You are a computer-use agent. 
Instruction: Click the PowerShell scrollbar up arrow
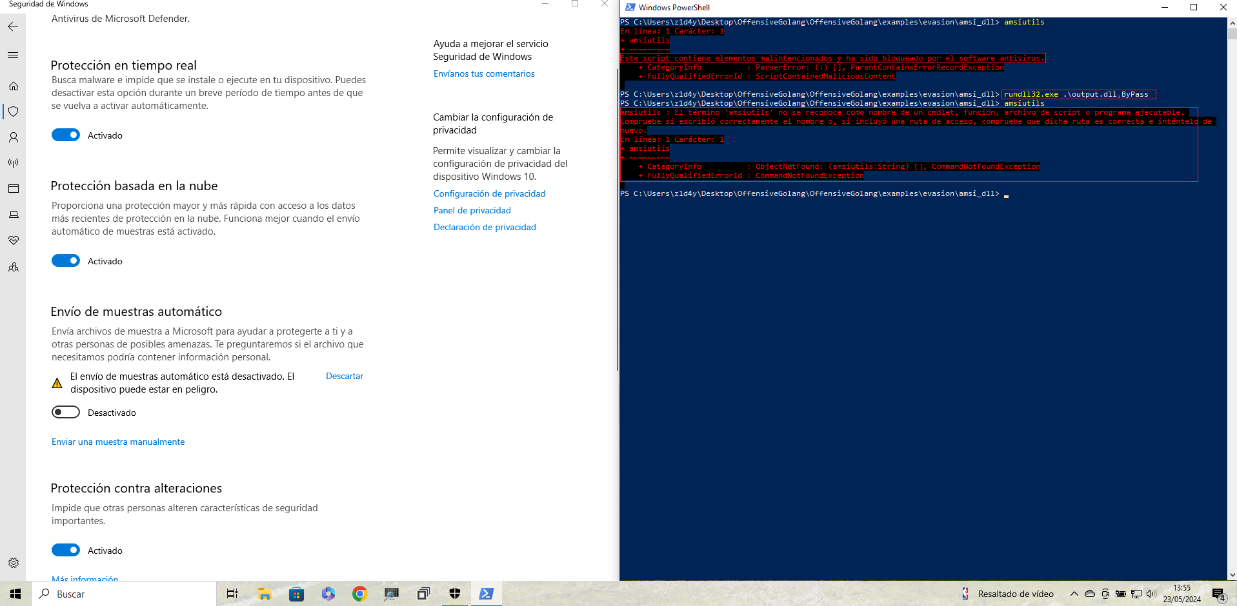[1232, 23]
